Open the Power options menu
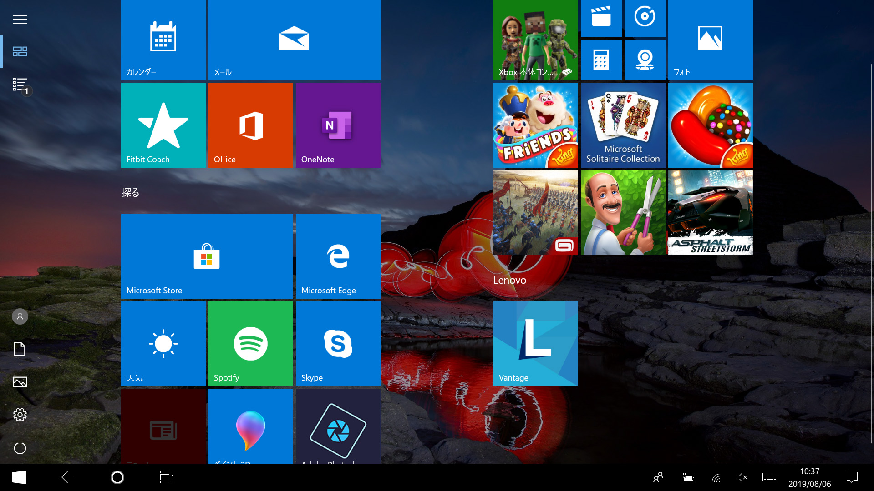This screenshot has width=874, height=491. point(20,448)
